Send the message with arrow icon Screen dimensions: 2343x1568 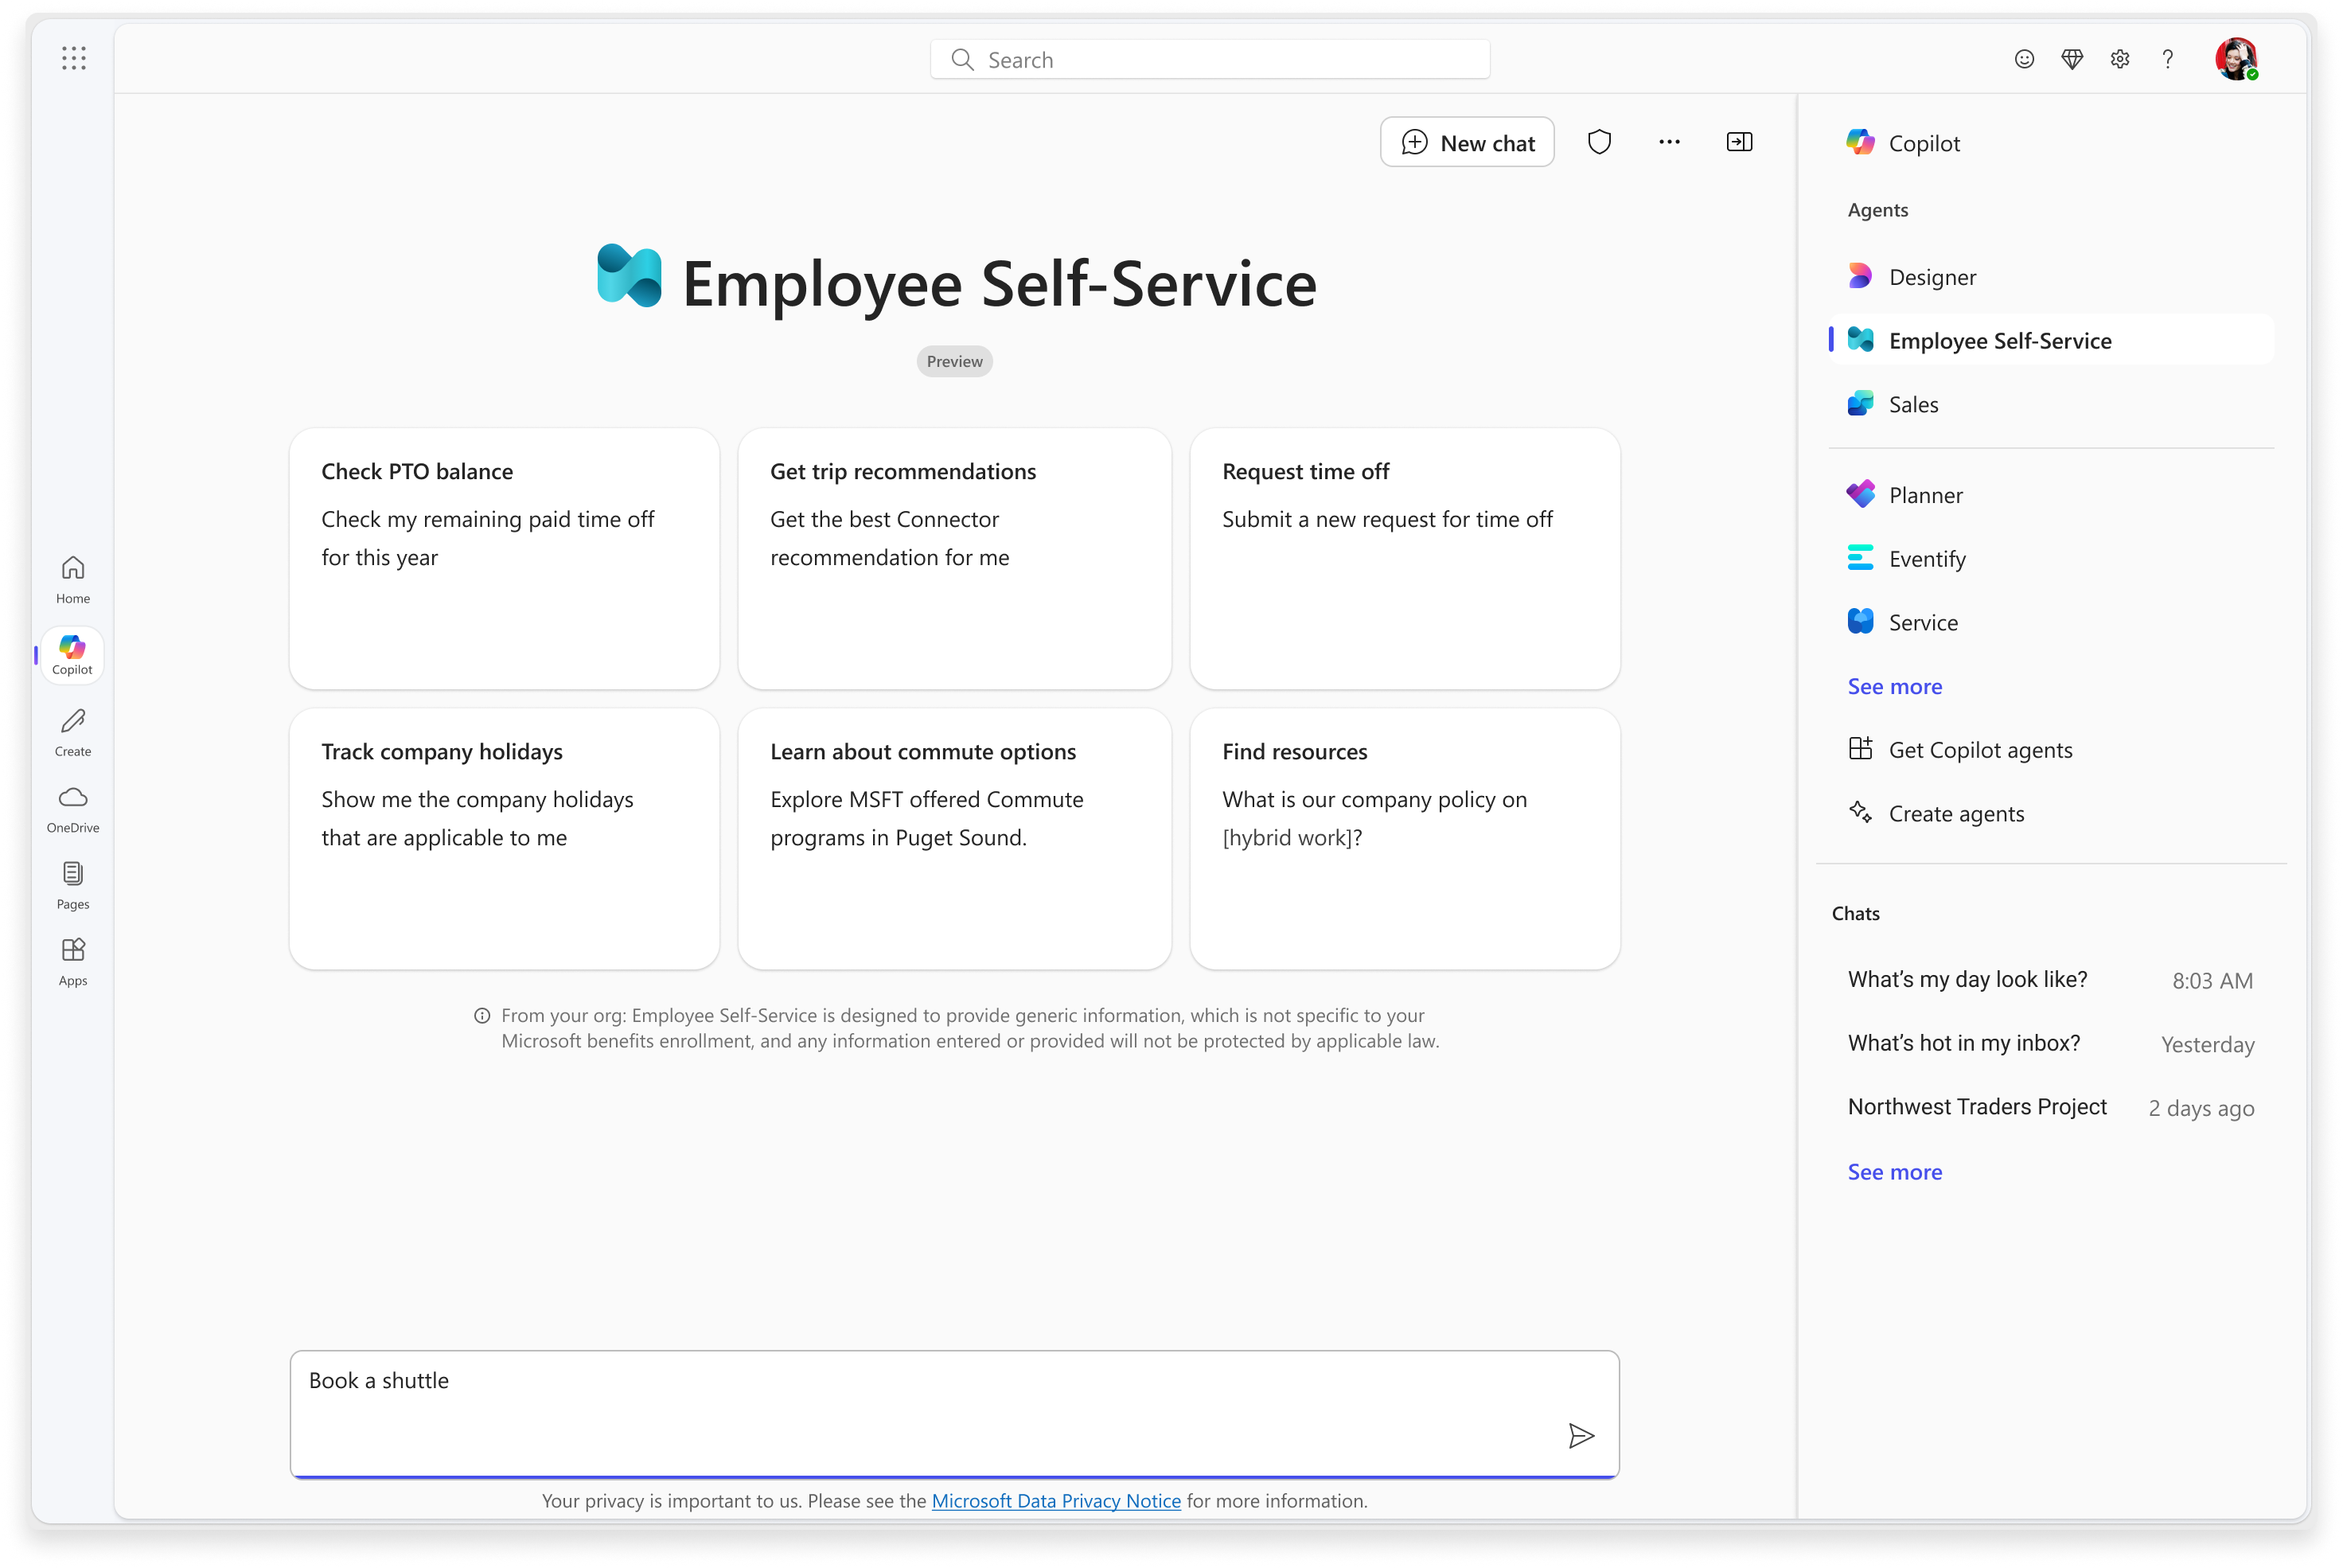1580,1436
